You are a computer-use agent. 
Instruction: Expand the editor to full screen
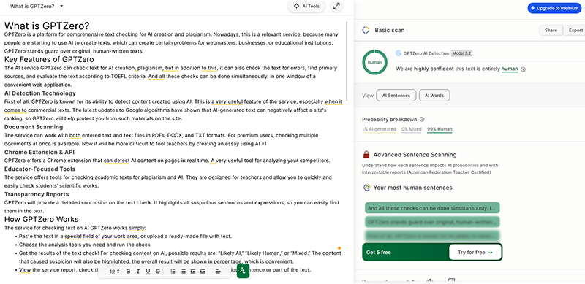pos(336,6)
